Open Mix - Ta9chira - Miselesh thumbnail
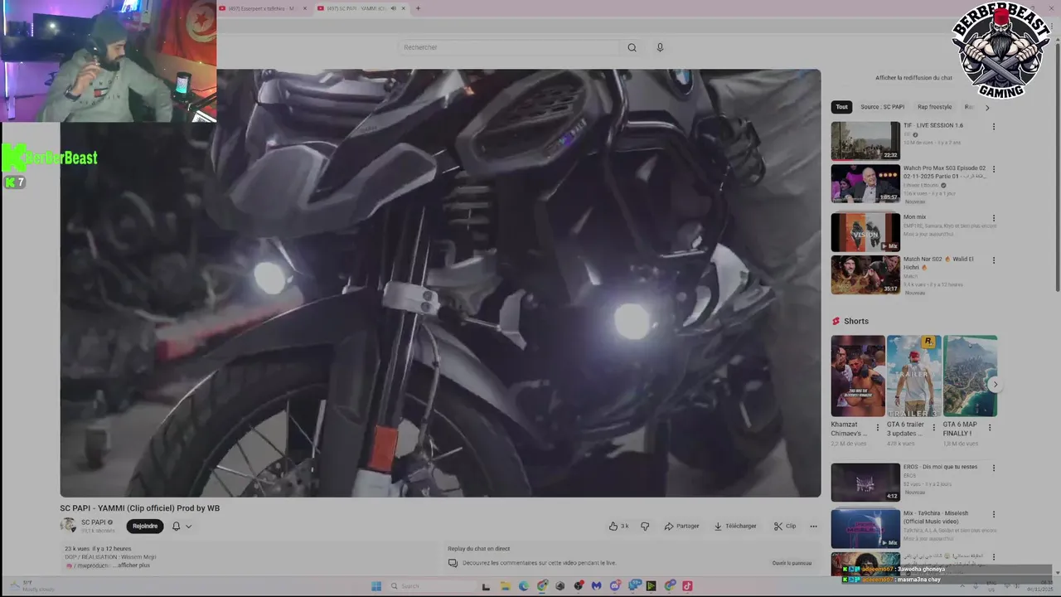Screen dimensions: 1061x597 [x=865, y=529]
